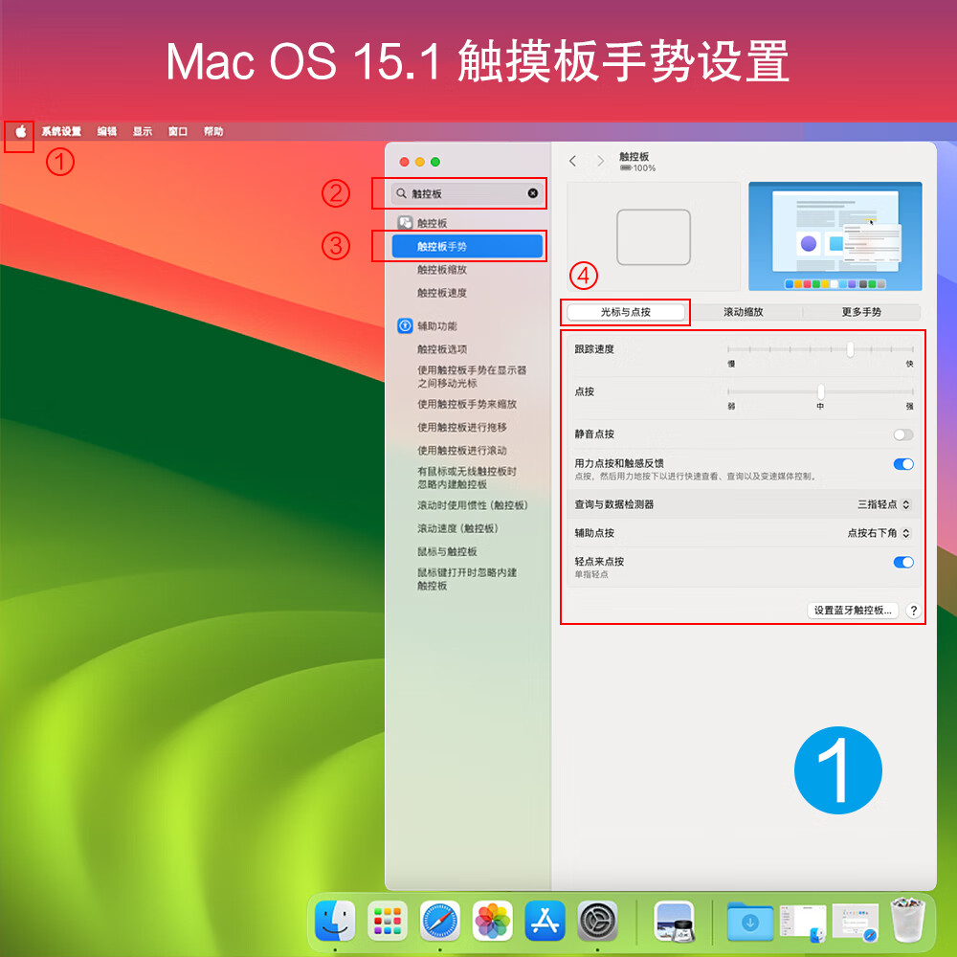
Task: Click the 跟踪速度 slider track
Action: pyautogui.click(x=820, y=349)
